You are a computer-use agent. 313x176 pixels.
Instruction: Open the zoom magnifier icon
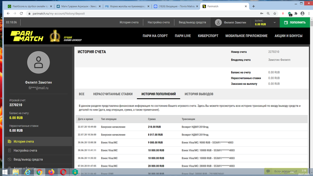(x=268, y=13)
